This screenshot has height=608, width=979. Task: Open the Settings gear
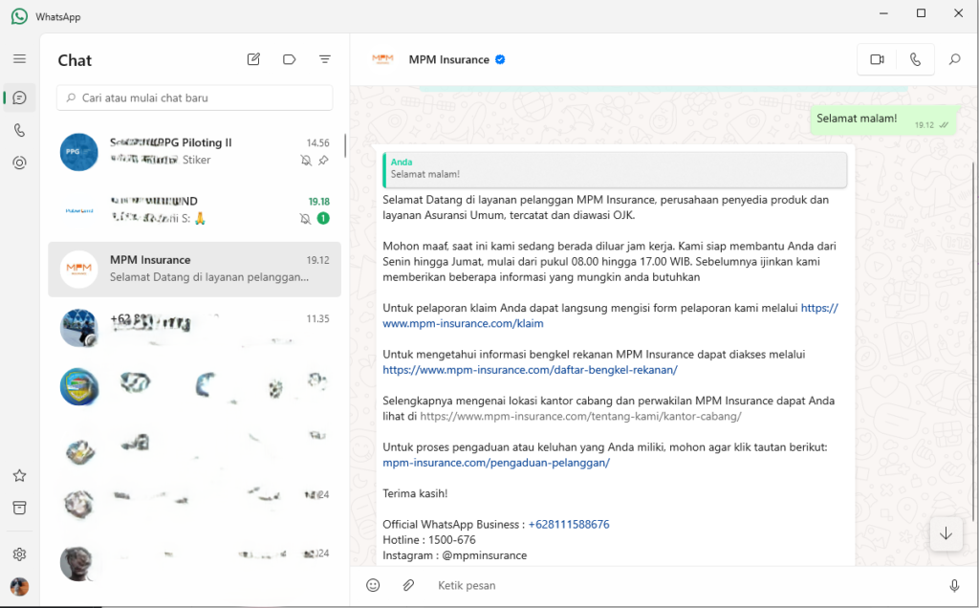(19, 554)
